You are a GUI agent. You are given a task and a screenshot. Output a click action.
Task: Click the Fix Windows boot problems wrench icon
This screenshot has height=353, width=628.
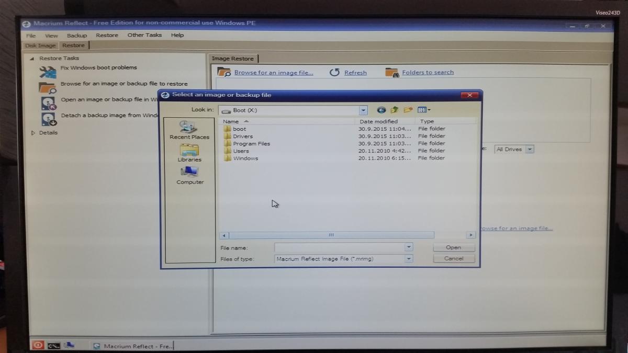point(48,71)
